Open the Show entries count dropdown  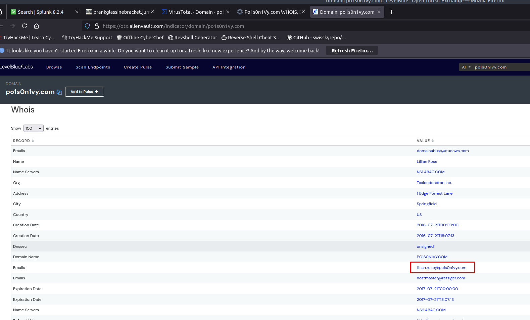coord(34,128)
